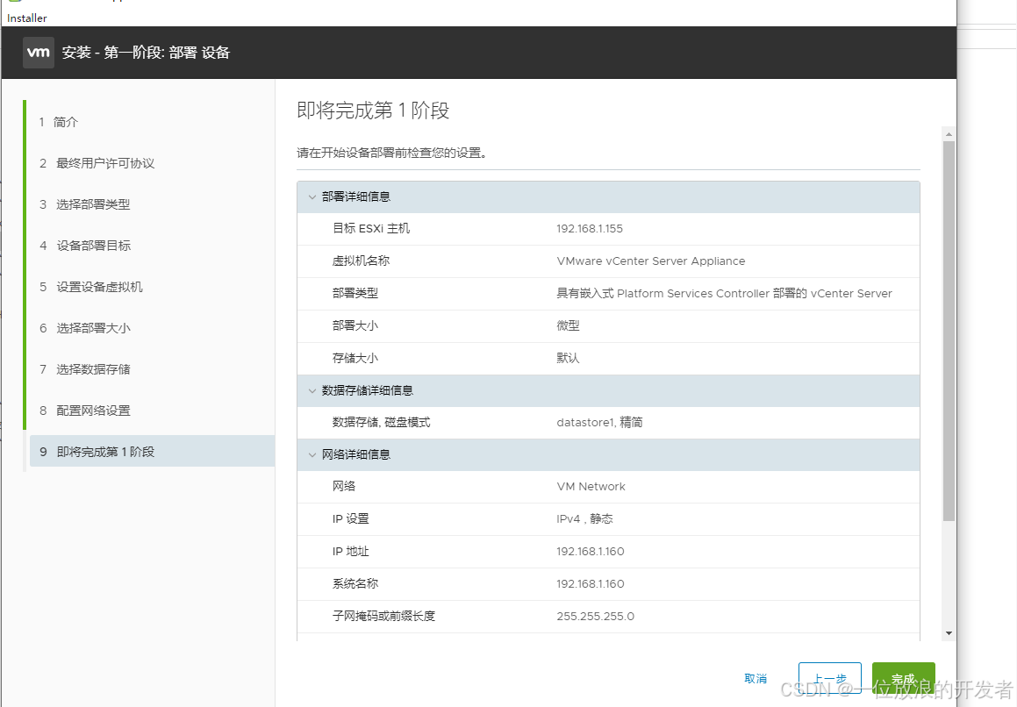Image resolution: width=1017 pixels, height=707 pixels.
Task: Click the 即将完成第 1 阶段 page heading
Action: (x=373, y=111)
